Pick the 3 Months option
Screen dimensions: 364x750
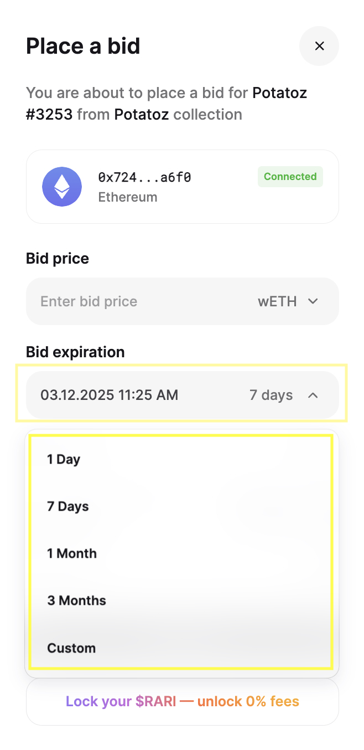pyautogui.click(x=182, y=600)
